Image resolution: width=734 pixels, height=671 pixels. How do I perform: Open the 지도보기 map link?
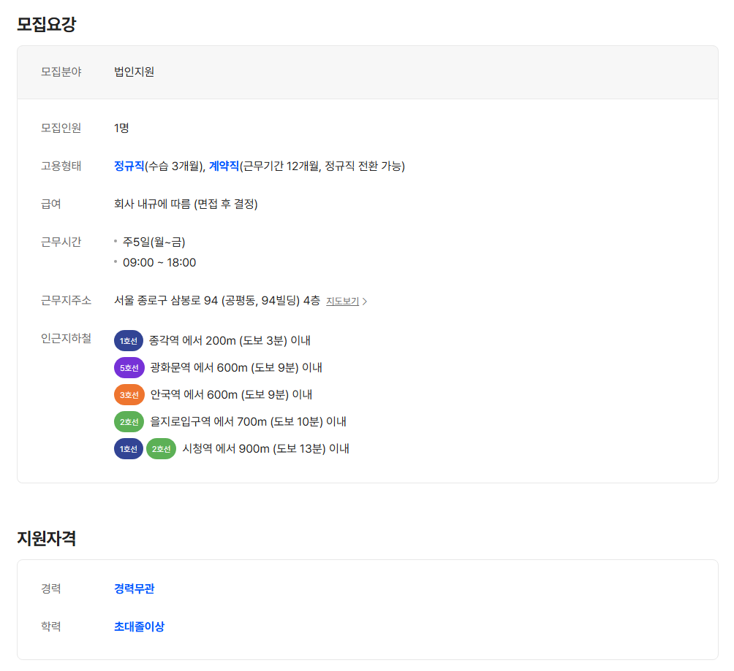[x=342, y=301]
